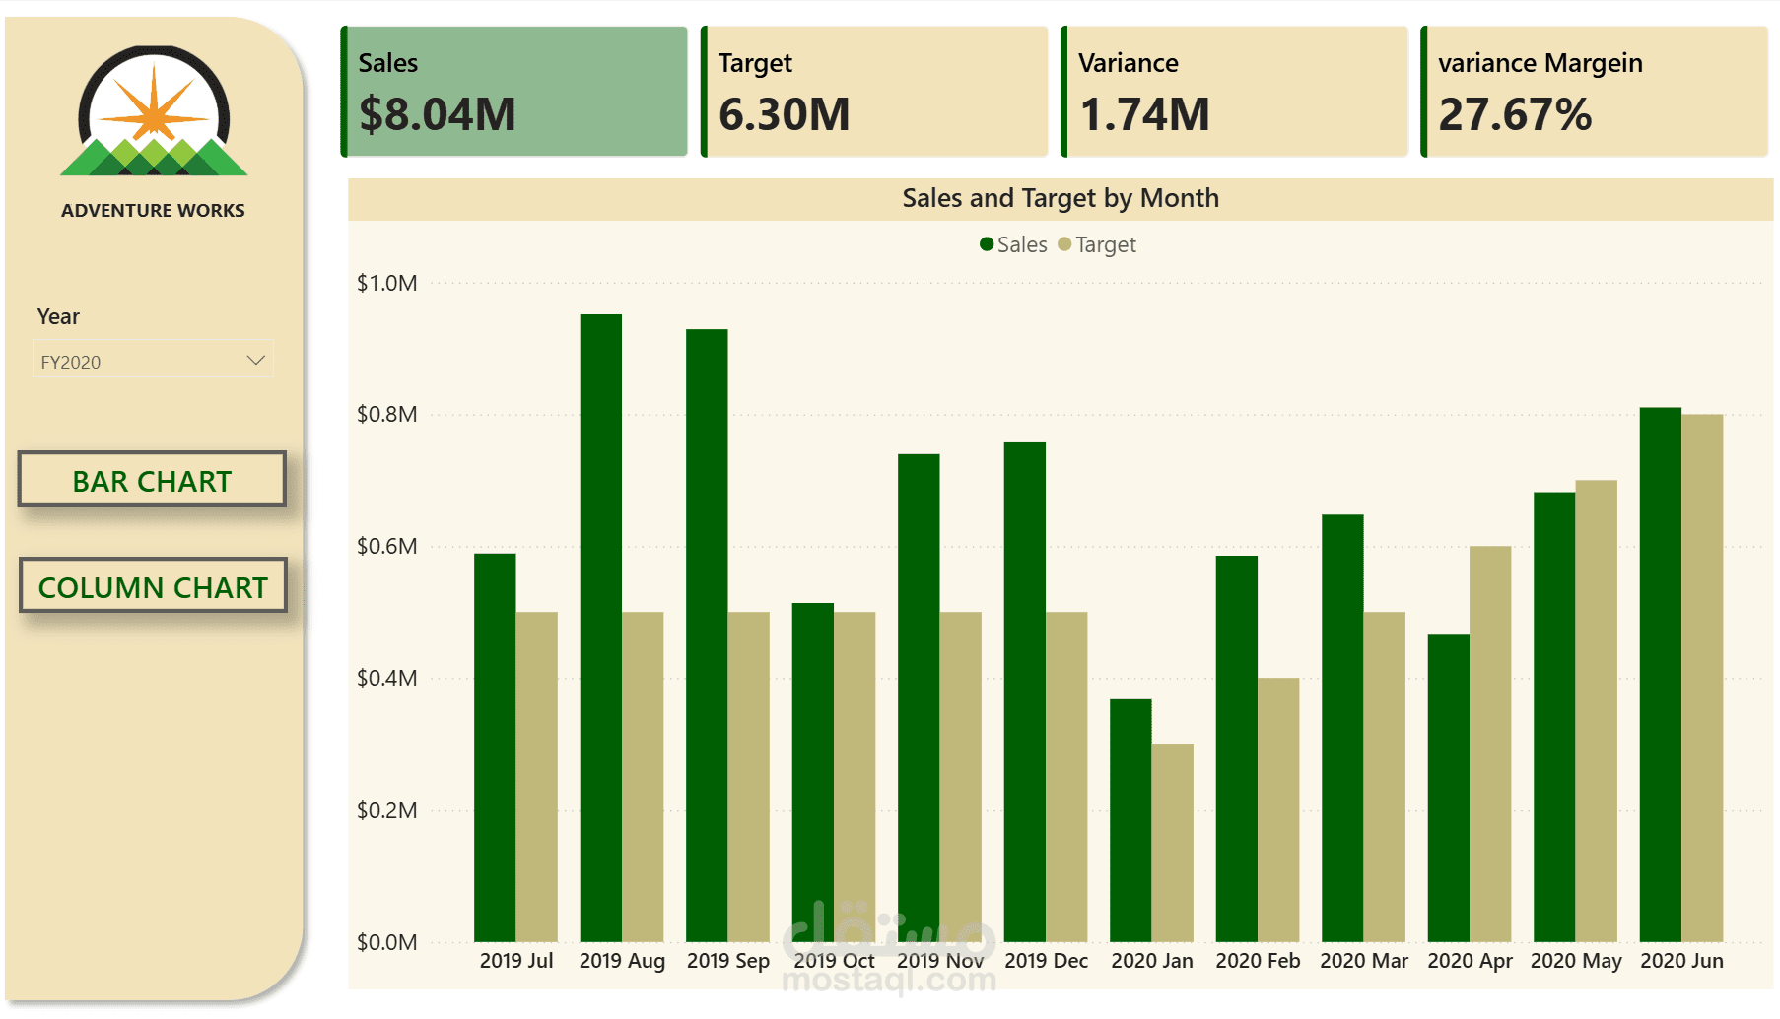Click the Sales legend marker
The height and width of the screenshot is (1019, 1780).
[x=987, y=244]
